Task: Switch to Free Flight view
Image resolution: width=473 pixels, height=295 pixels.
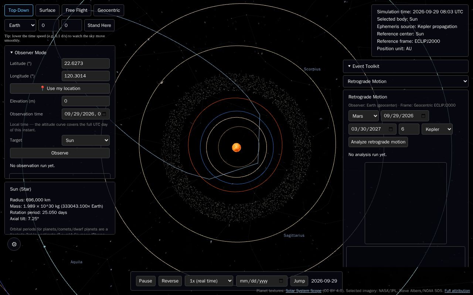Action: tap(76, 10)
